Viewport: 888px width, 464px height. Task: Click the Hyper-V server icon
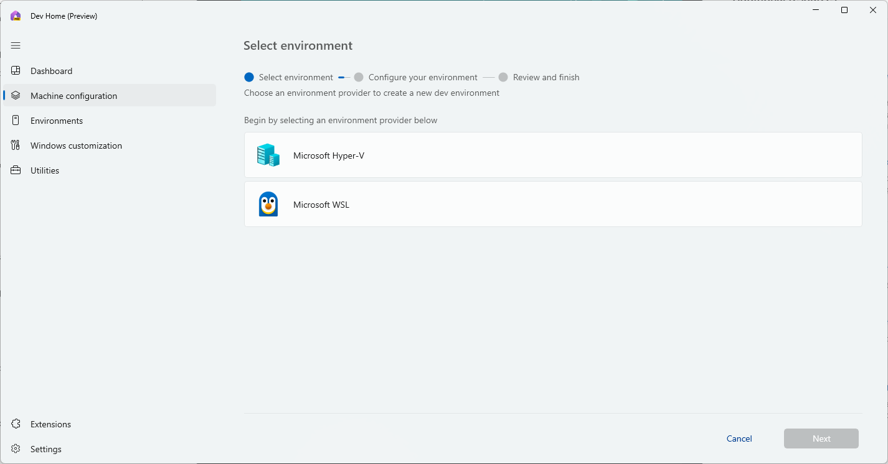point(268,155)
